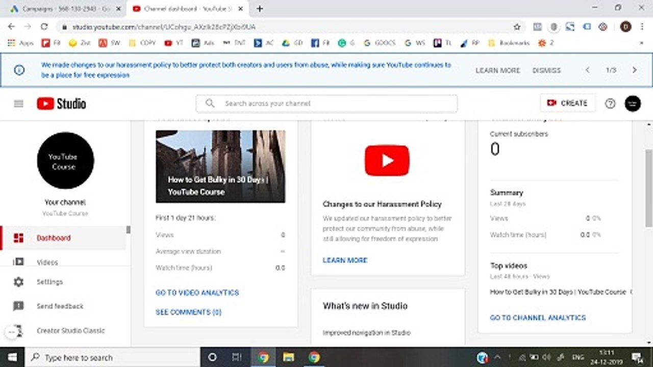
Task: Show hidden system tray icons
Action: coord(497,357)
